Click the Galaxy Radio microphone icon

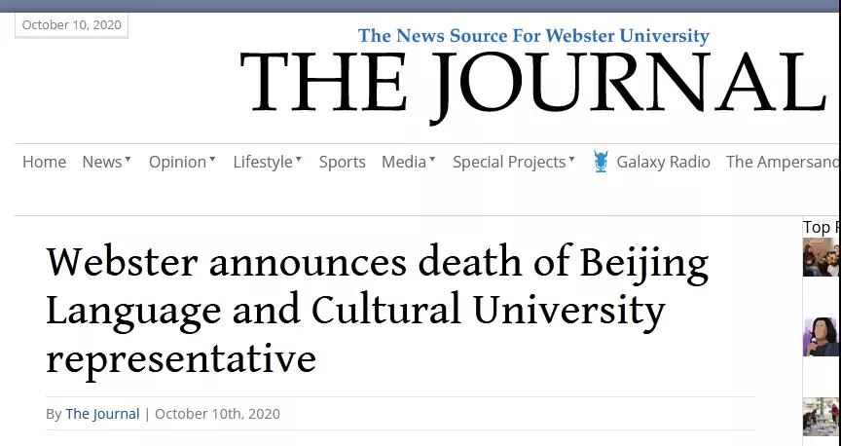(x=601, y=162)
